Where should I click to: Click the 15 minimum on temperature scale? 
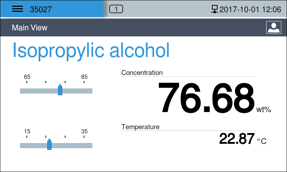(27, 131)
